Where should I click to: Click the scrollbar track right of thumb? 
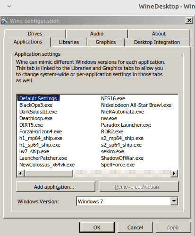pyautogui.click(x=122, y=174)
